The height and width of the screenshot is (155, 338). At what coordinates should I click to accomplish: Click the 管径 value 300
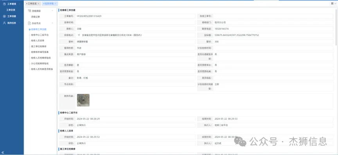coord(217,41)
